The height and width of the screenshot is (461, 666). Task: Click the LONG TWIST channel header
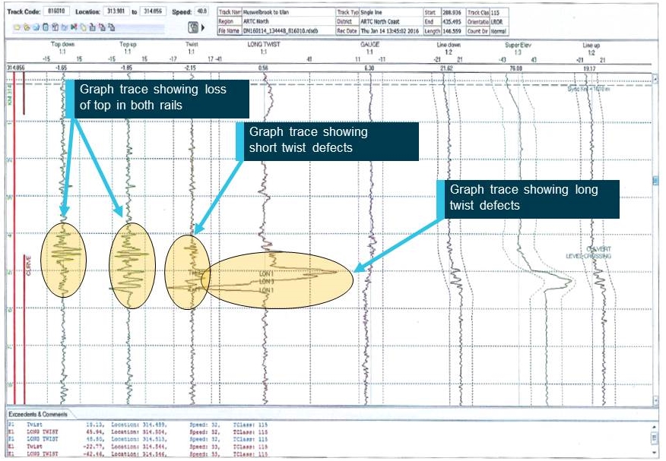click(264, 44)
